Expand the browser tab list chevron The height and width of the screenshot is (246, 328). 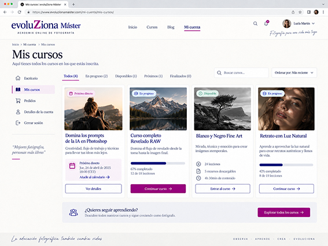tap(323, 4)
